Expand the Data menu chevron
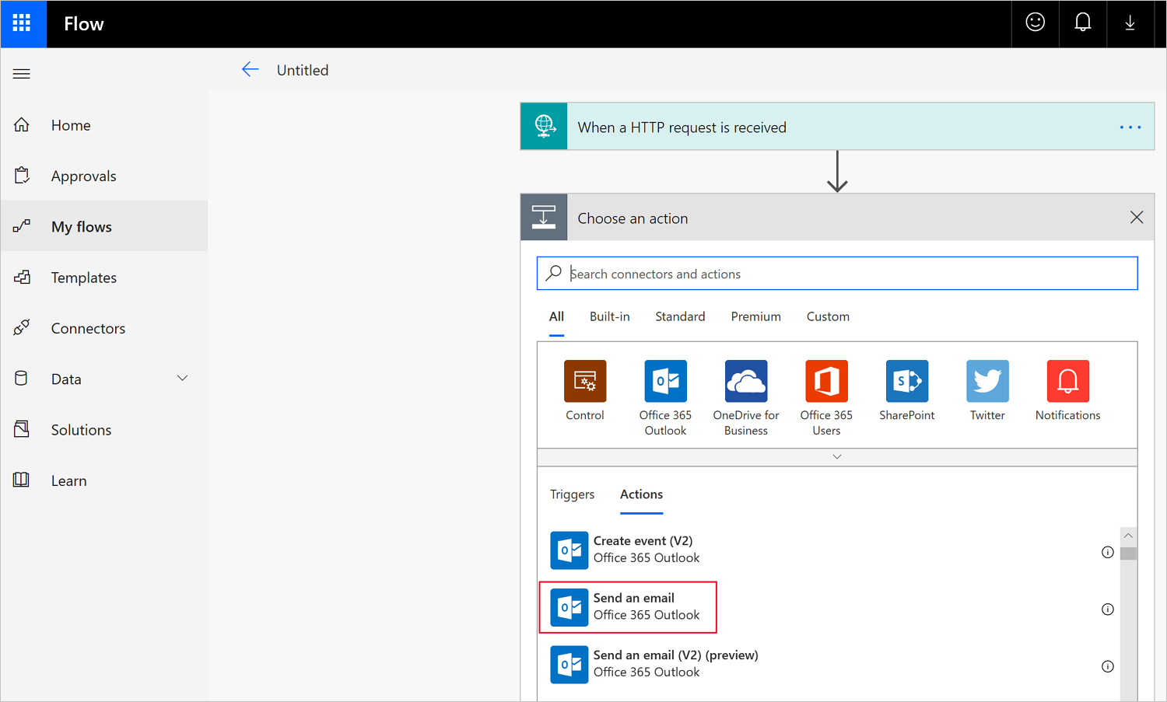1167x702 pixels. pyautogui.click(x=182, y=379)
